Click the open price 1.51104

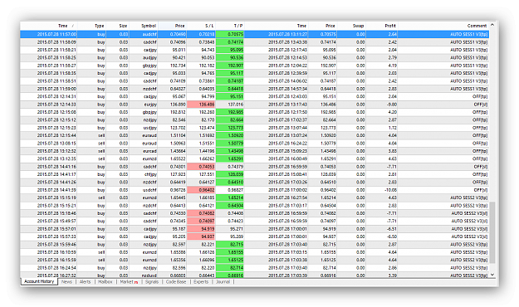click(x=178, y=135)
